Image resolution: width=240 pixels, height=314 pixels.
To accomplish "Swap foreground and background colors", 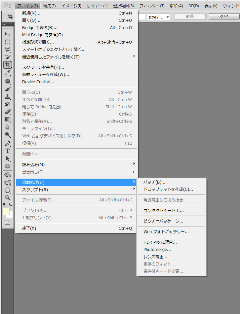I will [10, 205].
